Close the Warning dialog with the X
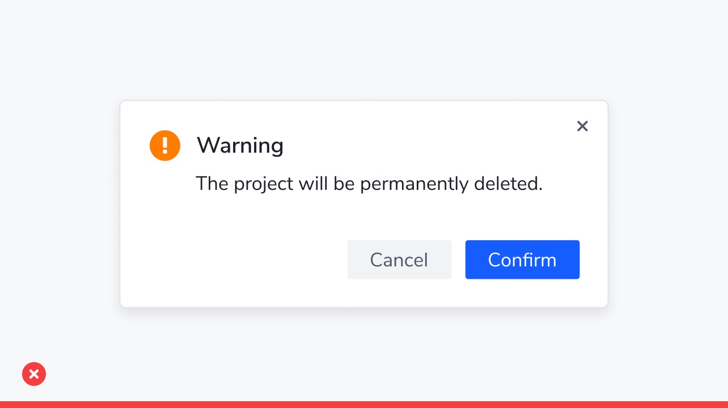The image size is (728, 408). click(x=582, y=126)
